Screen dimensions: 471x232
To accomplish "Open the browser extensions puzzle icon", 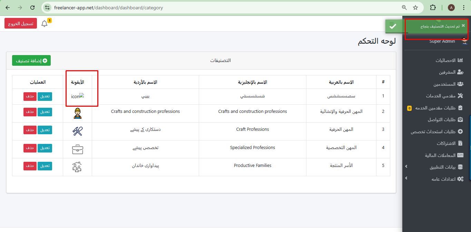I will [433, 8].
